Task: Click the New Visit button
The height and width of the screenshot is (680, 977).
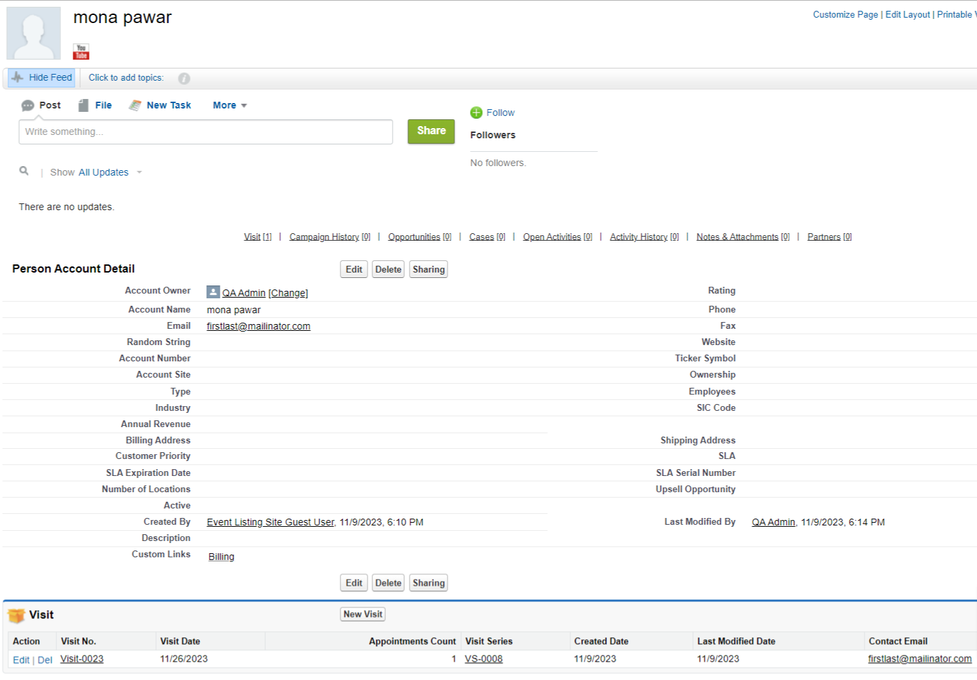Action: [x=363, y=614]
